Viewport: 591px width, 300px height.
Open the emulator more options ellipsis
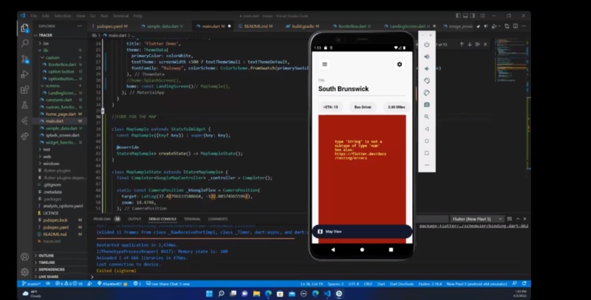[427, 165]
